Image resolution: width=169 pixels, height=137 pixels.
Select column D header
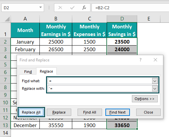(x=122, y=19)
